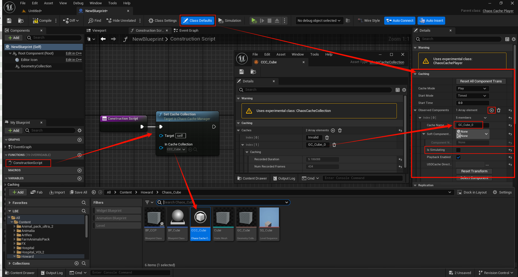This screenshot has height=277, width=518.
Task: Open Content Browser Settings
Action: [502, 192]
